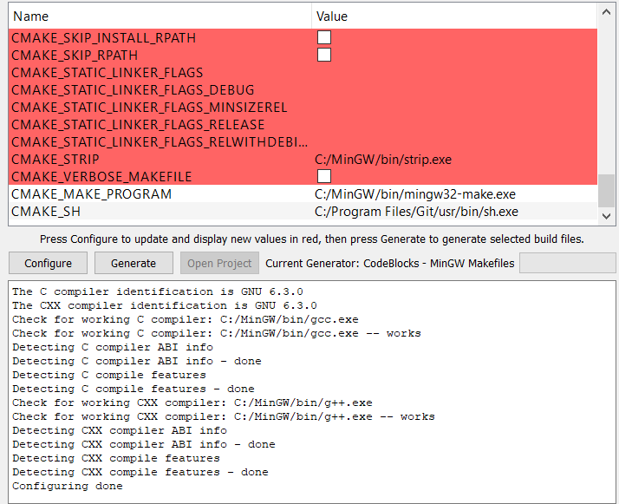Click the "Configuring done" line in output log
Screen dimensions: 619x504
(x=68, y=486)
